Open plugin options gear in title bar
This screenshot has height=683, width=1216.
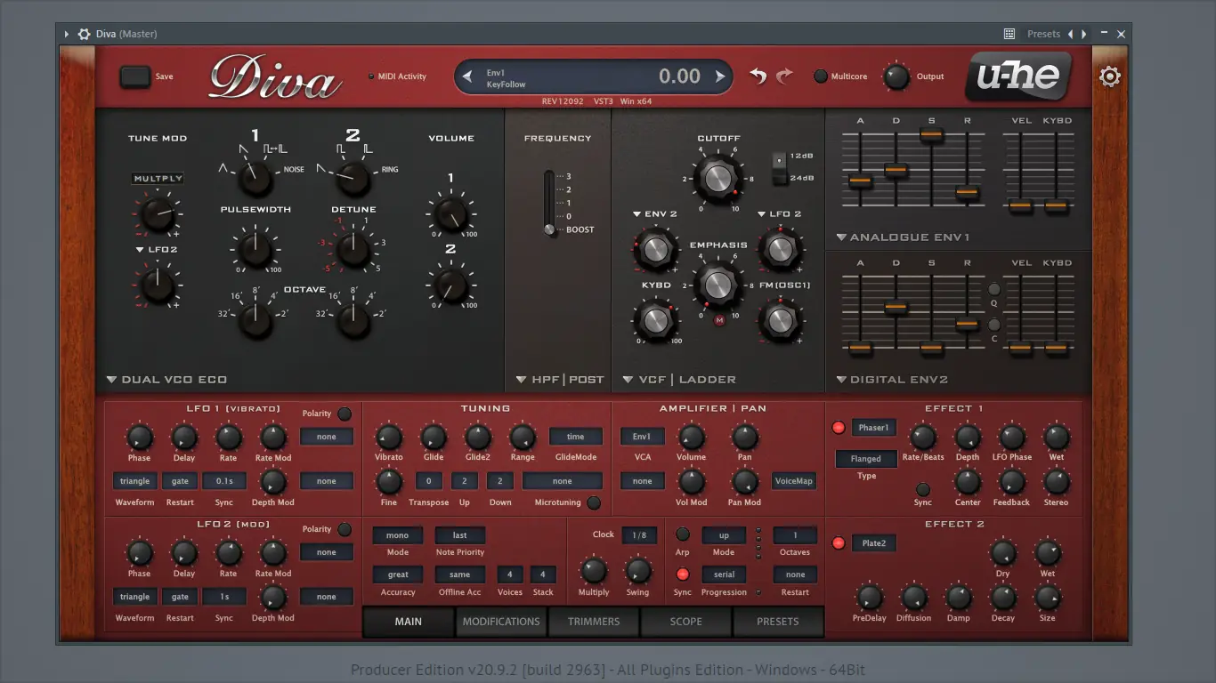(x=84, y=34)
